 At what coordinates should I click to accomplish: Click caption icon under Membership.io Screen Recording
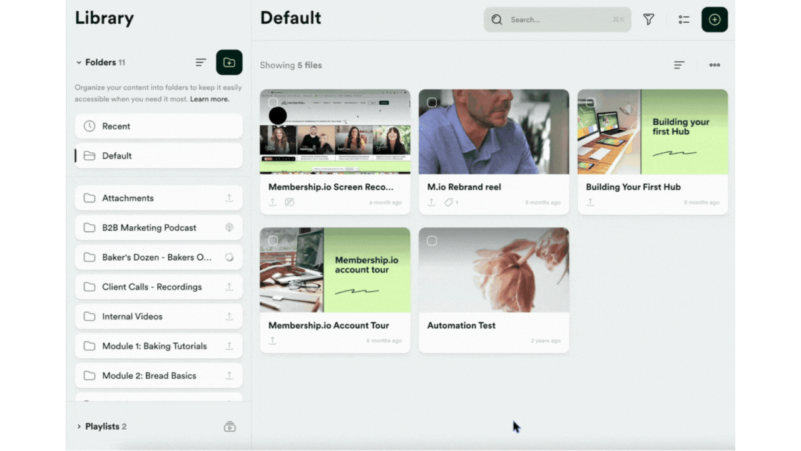[289, 202]
